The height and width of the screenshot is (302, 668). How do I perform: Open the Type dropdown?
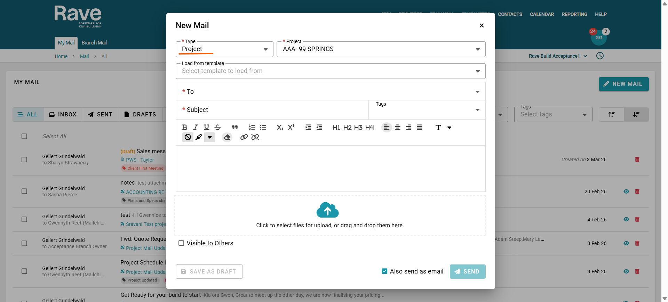(224, 49)
